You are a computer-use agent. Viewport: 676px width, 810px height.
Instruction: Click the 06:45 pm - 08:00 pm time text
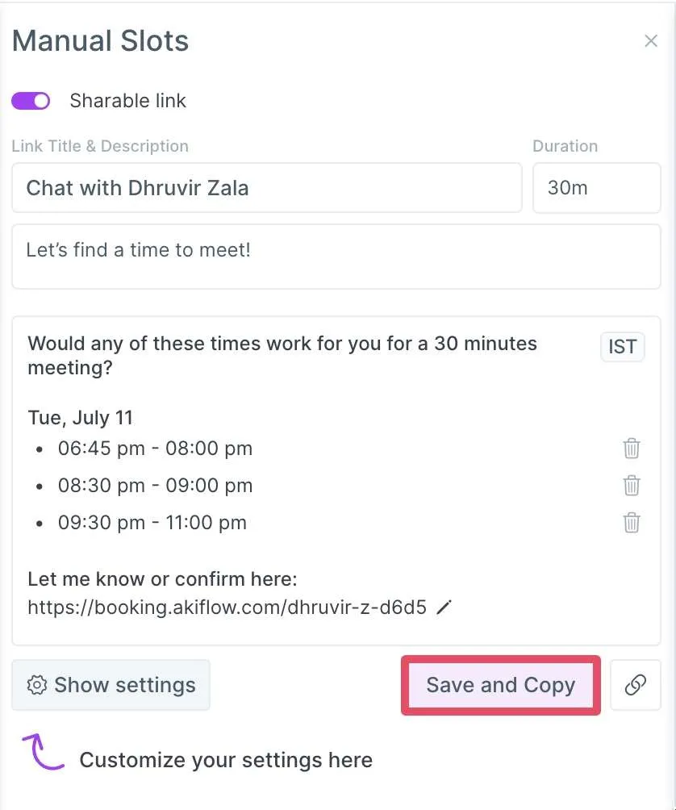155,449
